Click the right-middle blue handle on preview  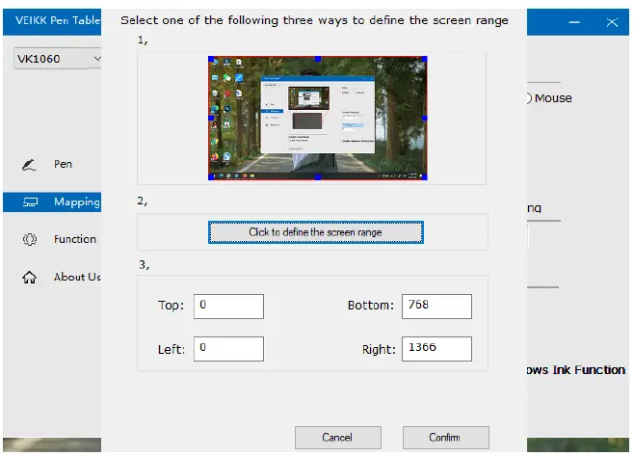point(425,119)
